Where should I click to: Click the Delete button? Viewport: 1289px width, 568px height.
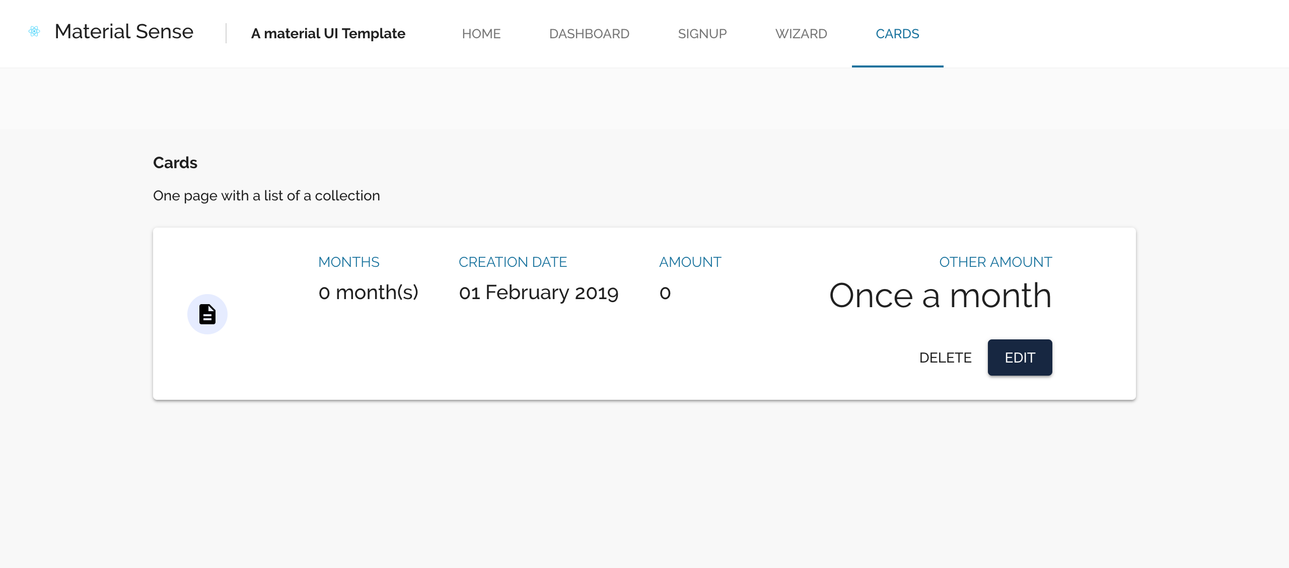click(x=945, y=358)
